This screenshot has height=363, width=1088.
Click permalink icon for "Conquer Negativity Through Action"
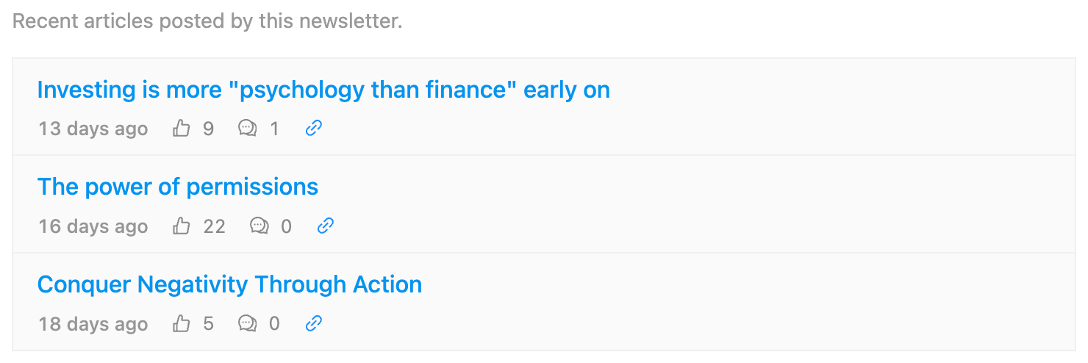pyautogui.click(x=314, y=323)
